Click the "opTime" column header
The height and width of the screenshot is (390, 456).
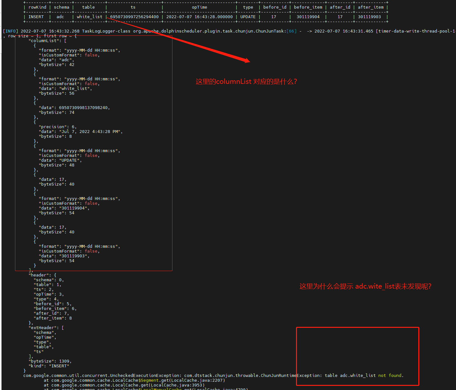click(199, 7)
